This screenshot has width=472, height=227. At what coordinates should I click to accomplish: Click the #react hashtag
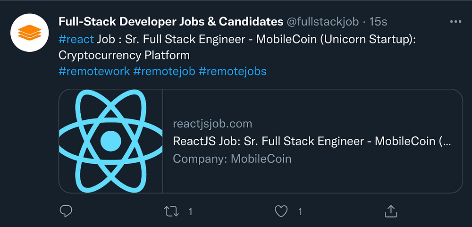pyautogui.click(x=76, y=39)
